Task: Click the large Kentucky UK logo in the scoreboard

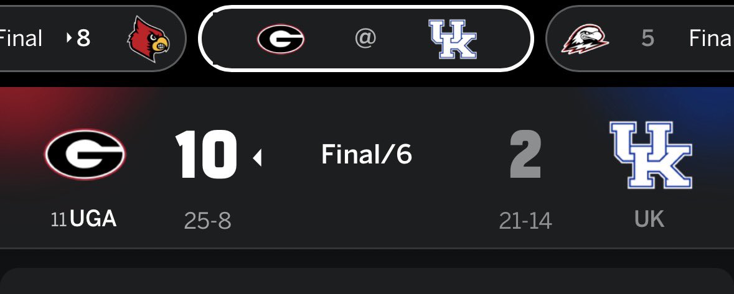Action: [x=651, y=155]
